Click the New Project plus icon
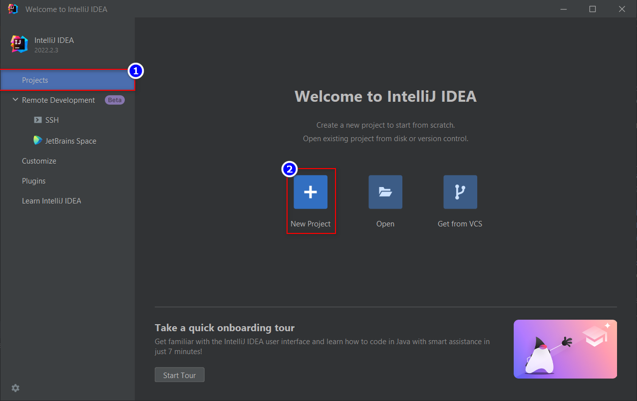The image size is (637, 401). (x=311, y=192)
